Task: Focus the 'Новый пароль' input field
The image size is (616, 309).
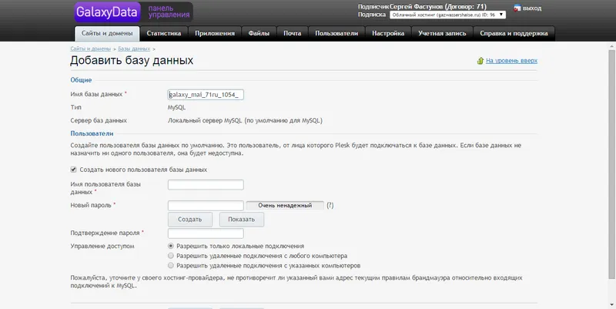Action: (x=206, y=206)
